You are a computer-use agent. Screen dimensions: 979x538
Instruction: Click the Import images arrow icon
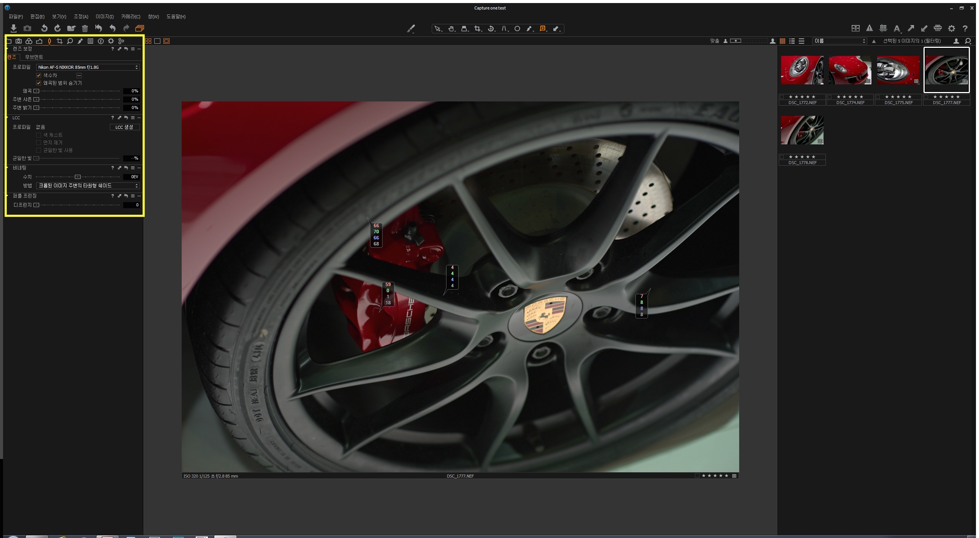point(14,28)
